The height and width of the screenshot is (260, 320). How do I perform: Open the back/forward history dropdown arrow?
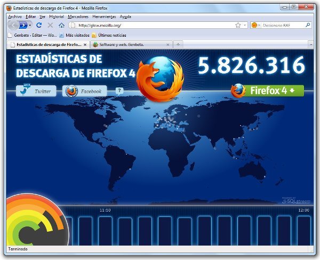[x=30, y=26]
